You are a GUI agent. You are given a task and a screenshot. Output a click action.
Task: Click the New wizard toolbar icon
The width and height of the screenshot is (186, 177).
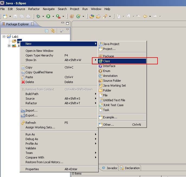(x=5, y=16)
